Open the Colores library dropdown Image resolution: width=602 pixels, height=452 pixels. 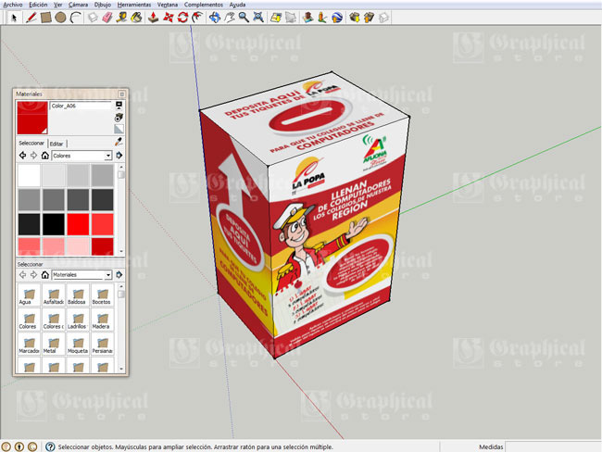108,156
